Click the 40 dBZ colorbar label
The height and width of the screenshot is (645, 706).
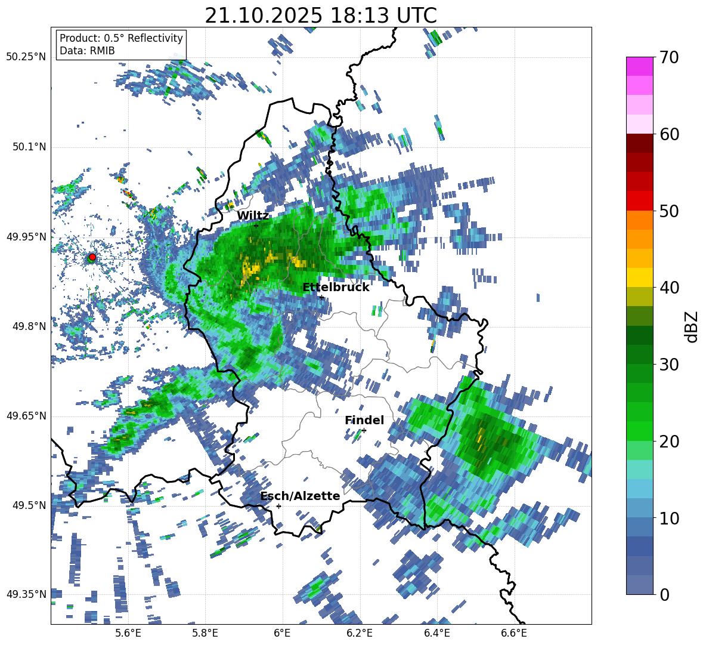pos(668,288)
